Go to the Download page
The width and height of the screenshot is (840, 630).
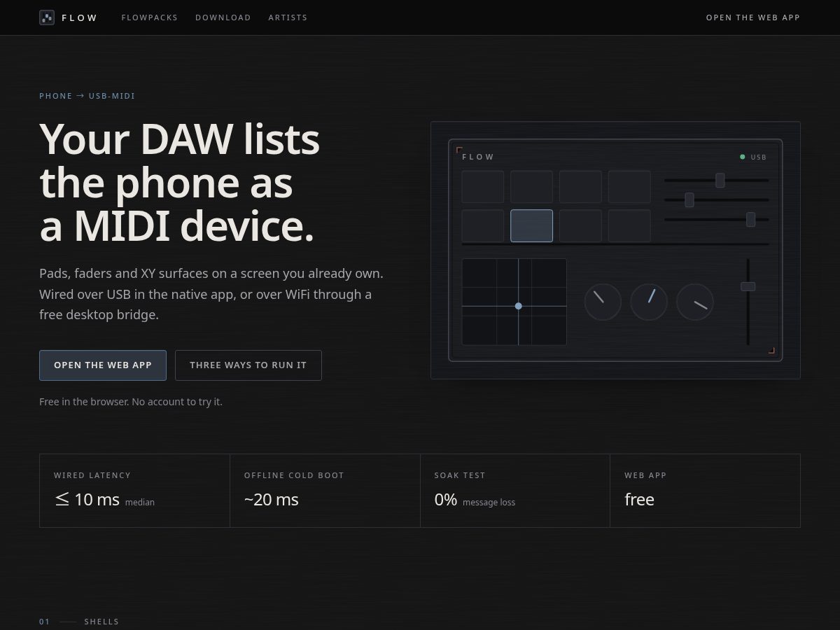tap(223, 17)
